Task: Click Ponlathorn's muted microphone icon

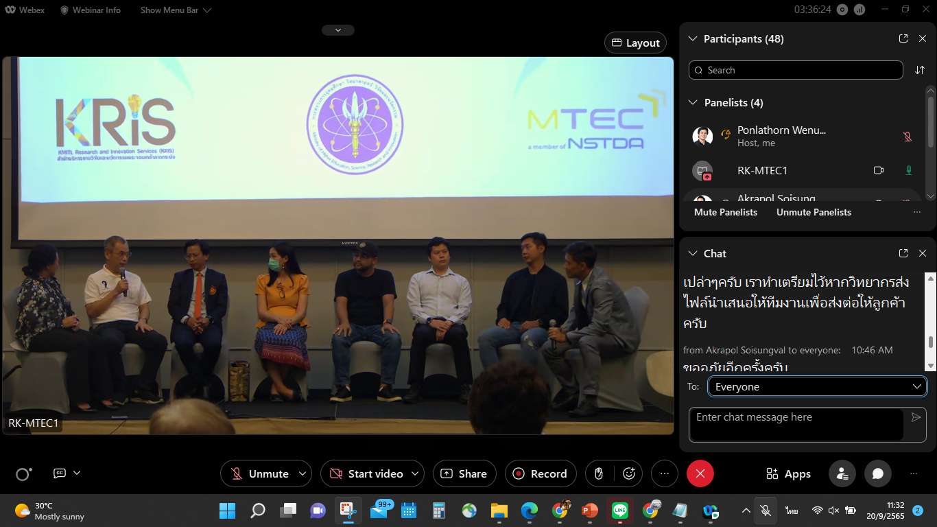Action: [908, 136]
